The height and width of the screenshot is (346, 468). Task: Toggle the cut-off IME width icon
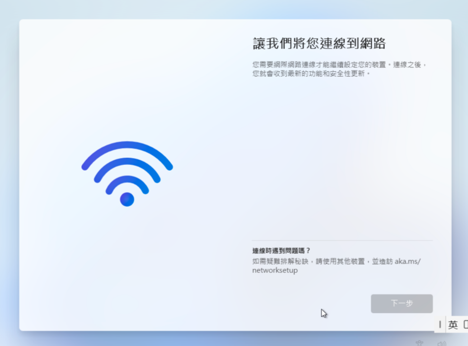[466, 325]
